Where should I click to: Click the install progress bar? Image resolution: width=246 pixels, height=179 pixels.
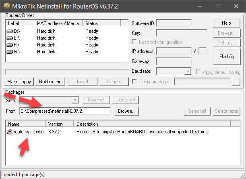coord(67,72)
